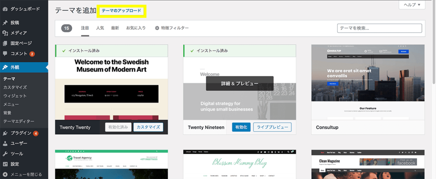Open テーマエディター submenu item
The image size is (436, 179).
(19, 121)
